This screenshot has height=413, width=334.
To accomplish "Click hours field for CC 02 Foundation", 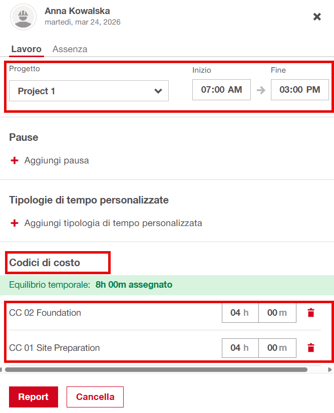I will pyautogui.click(x=240, y=313).
